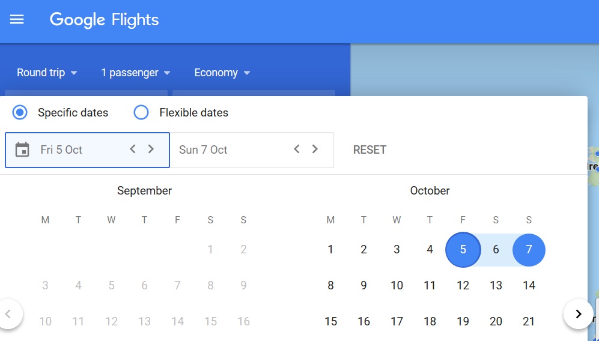Move return date one day later
The height and width of the screenshot is (341, 599).
315,149
